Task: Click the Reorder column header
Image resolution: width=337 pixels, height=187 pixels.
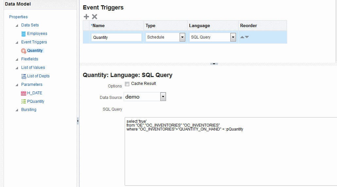Action: (263, 25)
